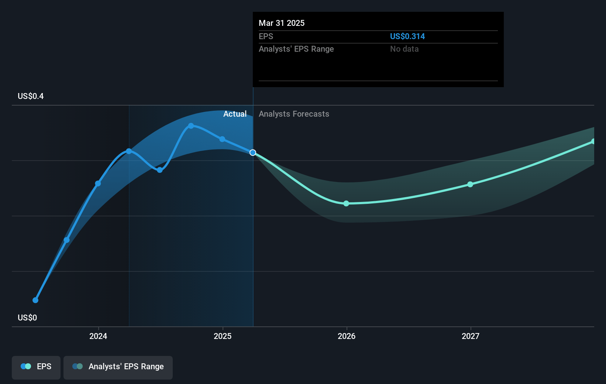Click the 'Actual' label
606x384 pixels.
pyautogui.click(x=235, y=114)
